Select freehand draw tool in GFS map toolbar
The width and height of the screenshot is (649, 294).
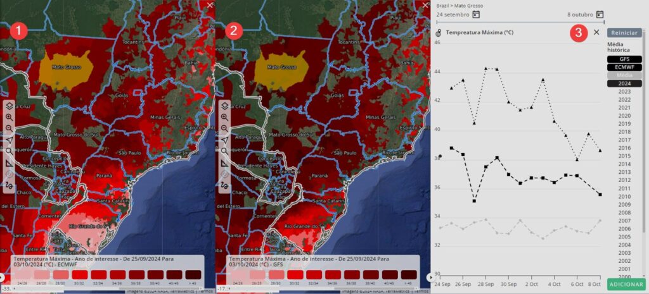pyautogui.click(x=224, y=185)
